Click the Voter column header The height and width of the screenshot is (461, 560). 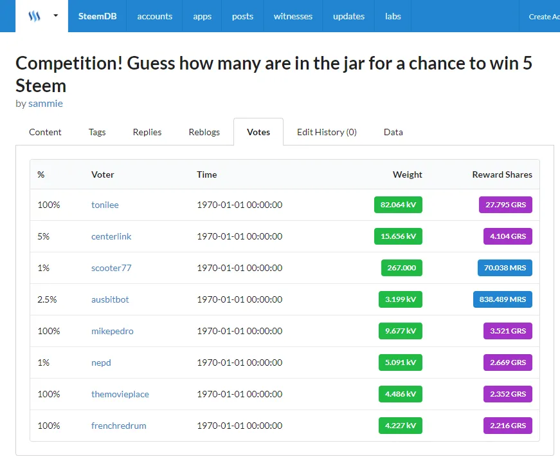pyautogui.click(x=102, y=174)
